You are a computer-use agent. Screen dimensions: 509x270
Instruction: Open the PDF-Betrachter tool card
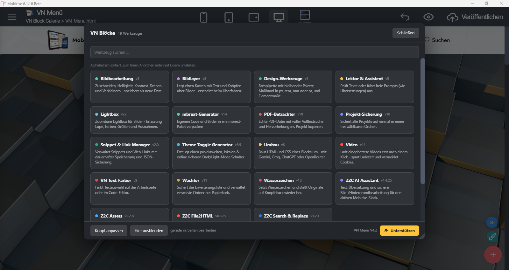pos(293,120)
